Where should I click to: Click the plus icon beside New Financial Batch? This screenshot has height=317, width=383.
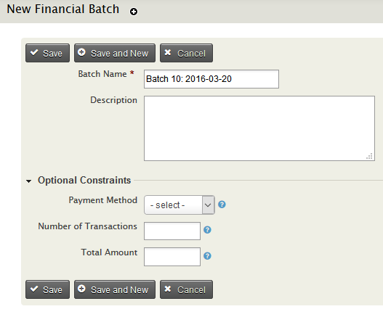(x=134, y=12)
